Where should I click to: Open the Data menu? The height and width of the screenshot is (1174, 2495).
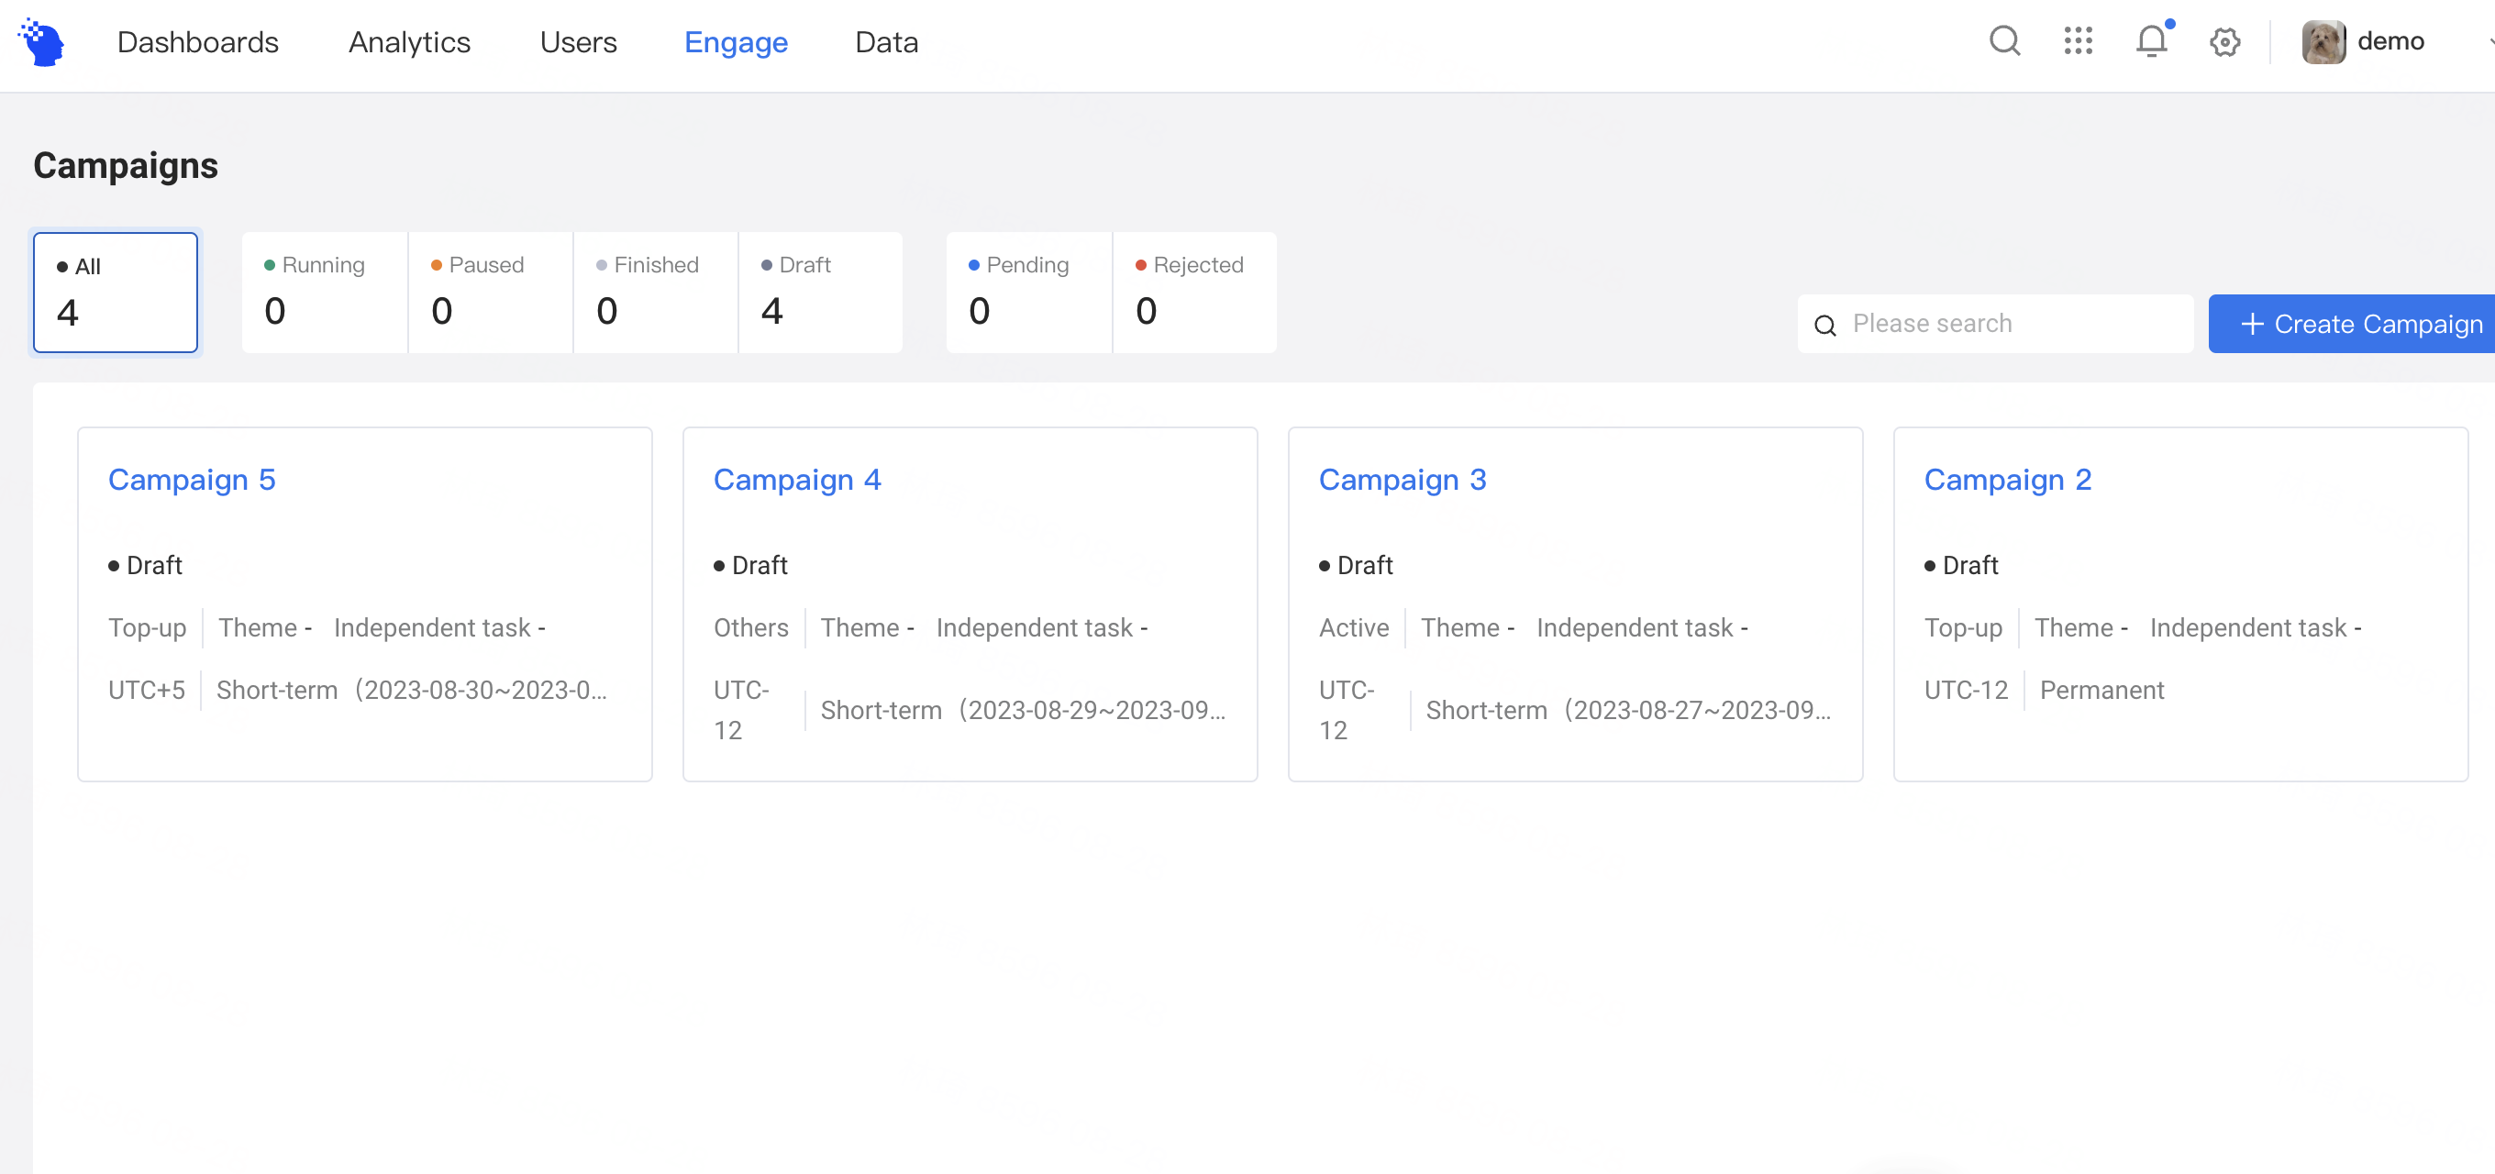coord(886,41)
